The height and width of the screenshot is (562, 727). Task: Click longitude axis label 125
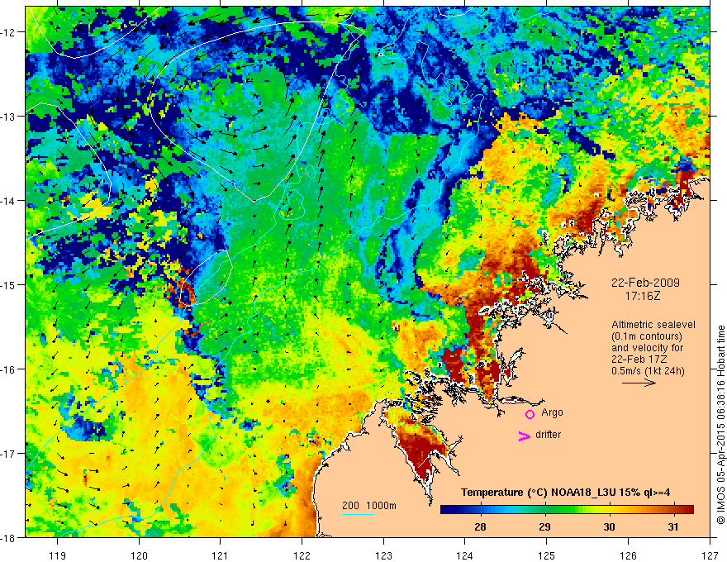(547, 555)
